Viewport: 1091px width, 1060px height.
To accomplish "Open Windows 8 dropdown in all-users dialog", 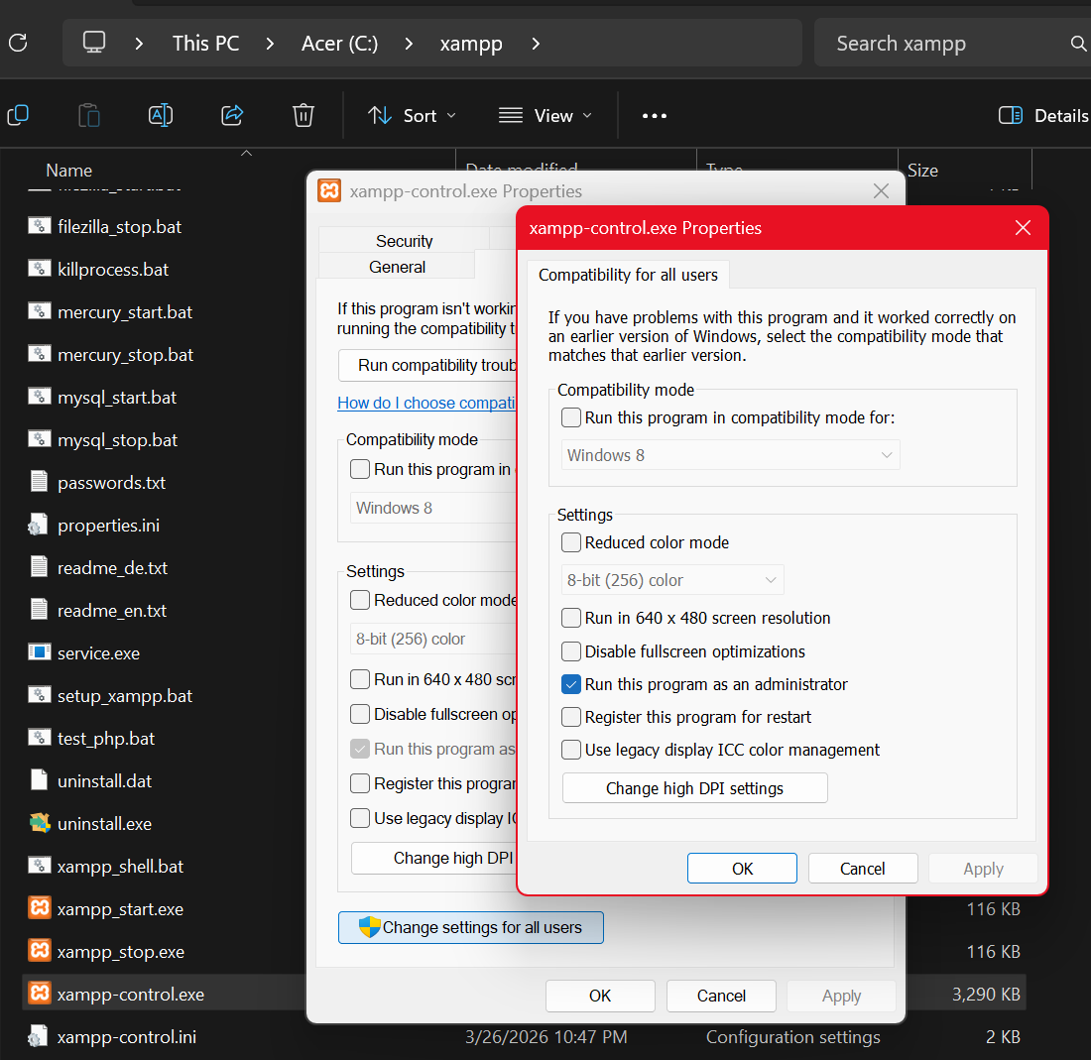I will [x=731, y=455].
